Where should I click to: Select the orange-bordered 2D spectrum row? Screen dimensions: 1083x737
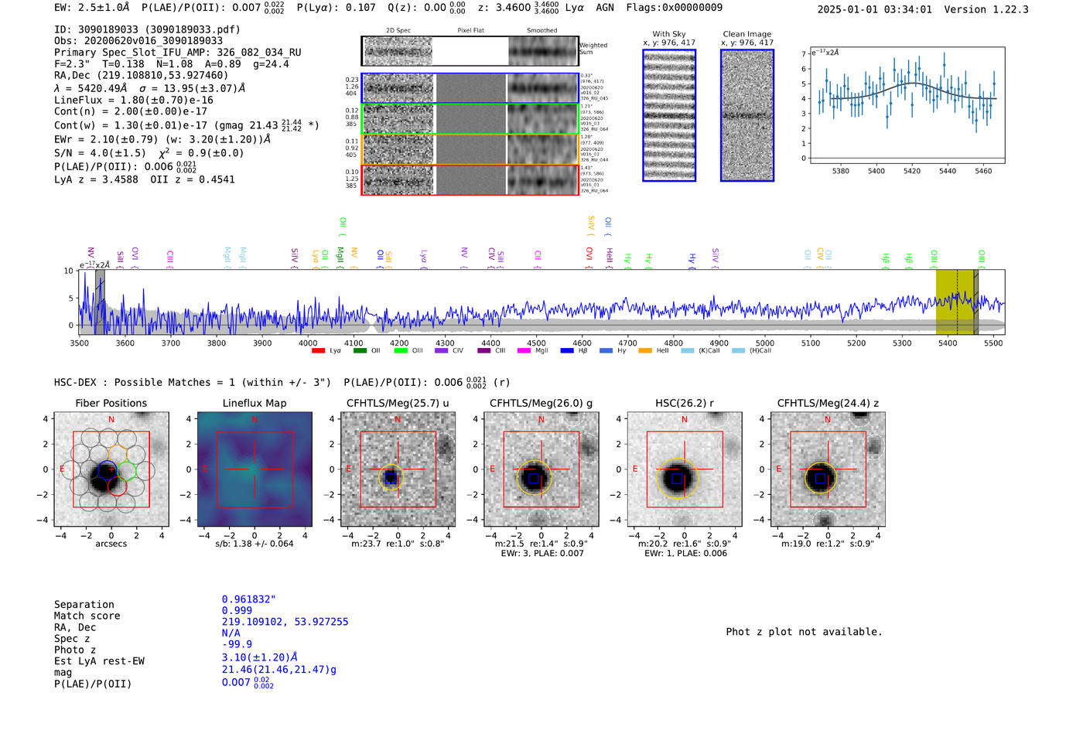(x=470, y=149)
